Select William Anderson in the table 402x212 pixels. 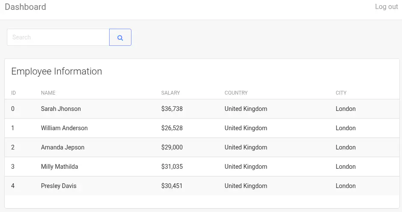[x=64, y=128]
